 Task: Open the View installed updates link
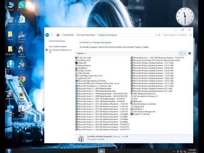tap(58, 47)
